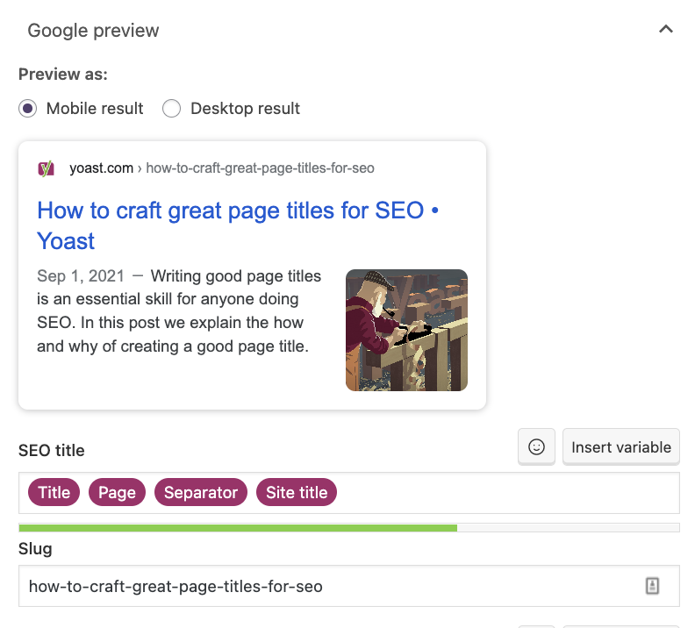Click Insert variable for SEO title

tap(621, 446)
